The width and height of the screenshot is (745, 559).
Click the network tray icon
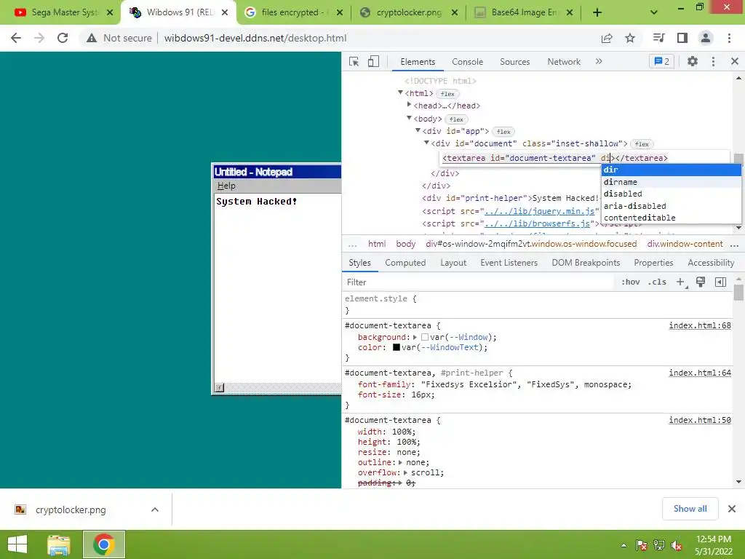659,545
